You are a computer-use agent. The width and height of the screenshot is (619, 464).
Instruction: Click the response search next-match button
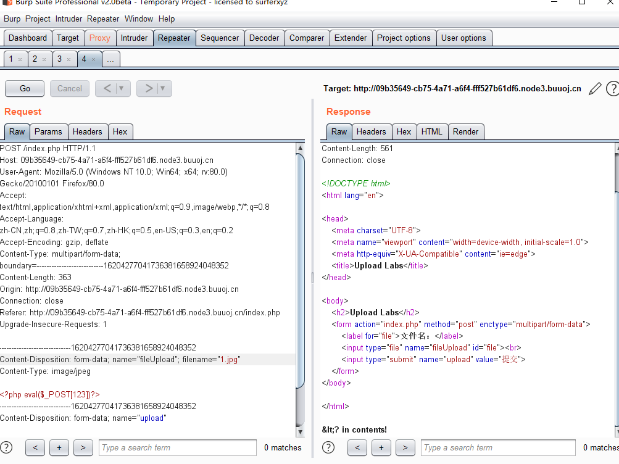(405, 447)
